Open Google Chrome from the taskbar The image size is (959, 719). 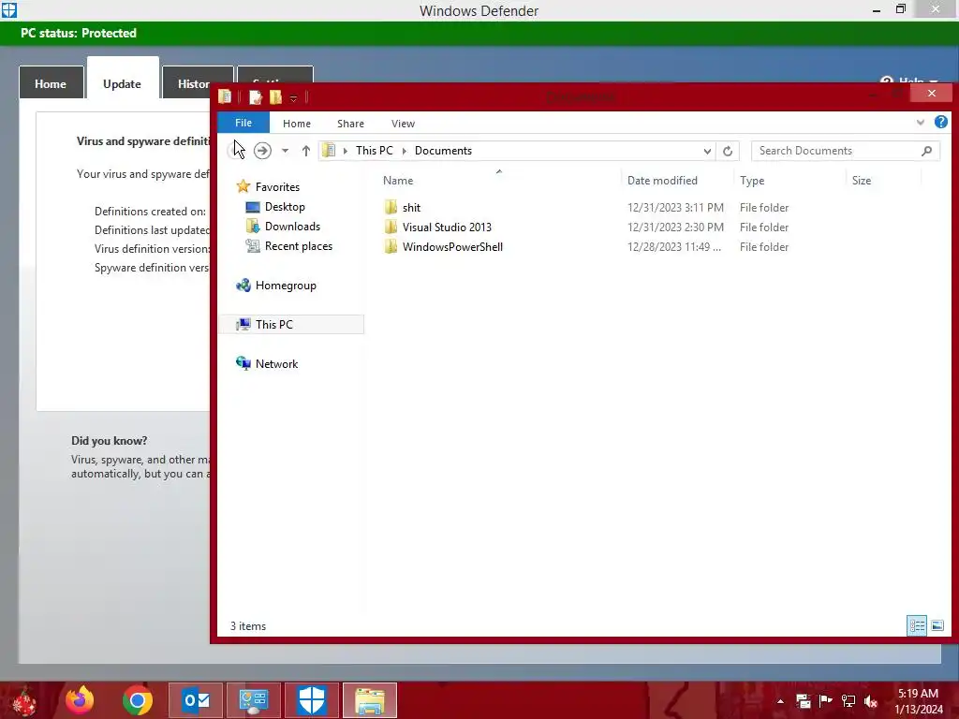click(137, 700)
